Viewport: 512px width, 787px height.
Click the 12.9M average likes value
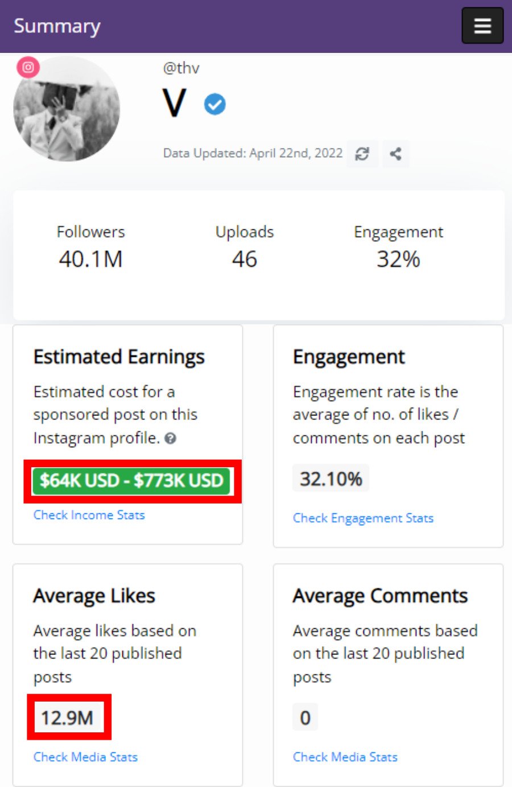click(67, 718)
